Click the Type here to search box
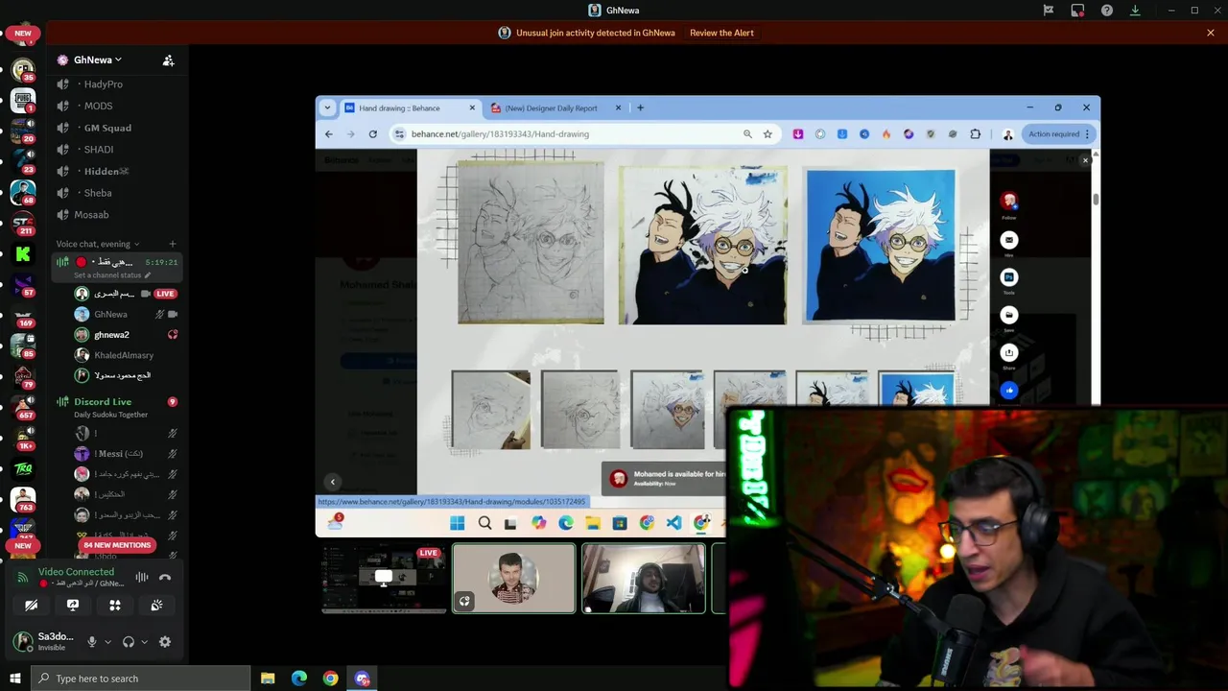The image size is (1228, 691). [141, 679]
